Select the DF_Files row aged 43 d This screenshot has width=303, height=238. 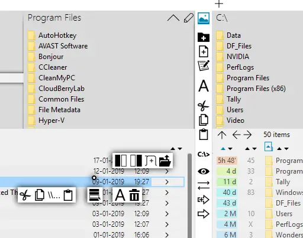260,203
